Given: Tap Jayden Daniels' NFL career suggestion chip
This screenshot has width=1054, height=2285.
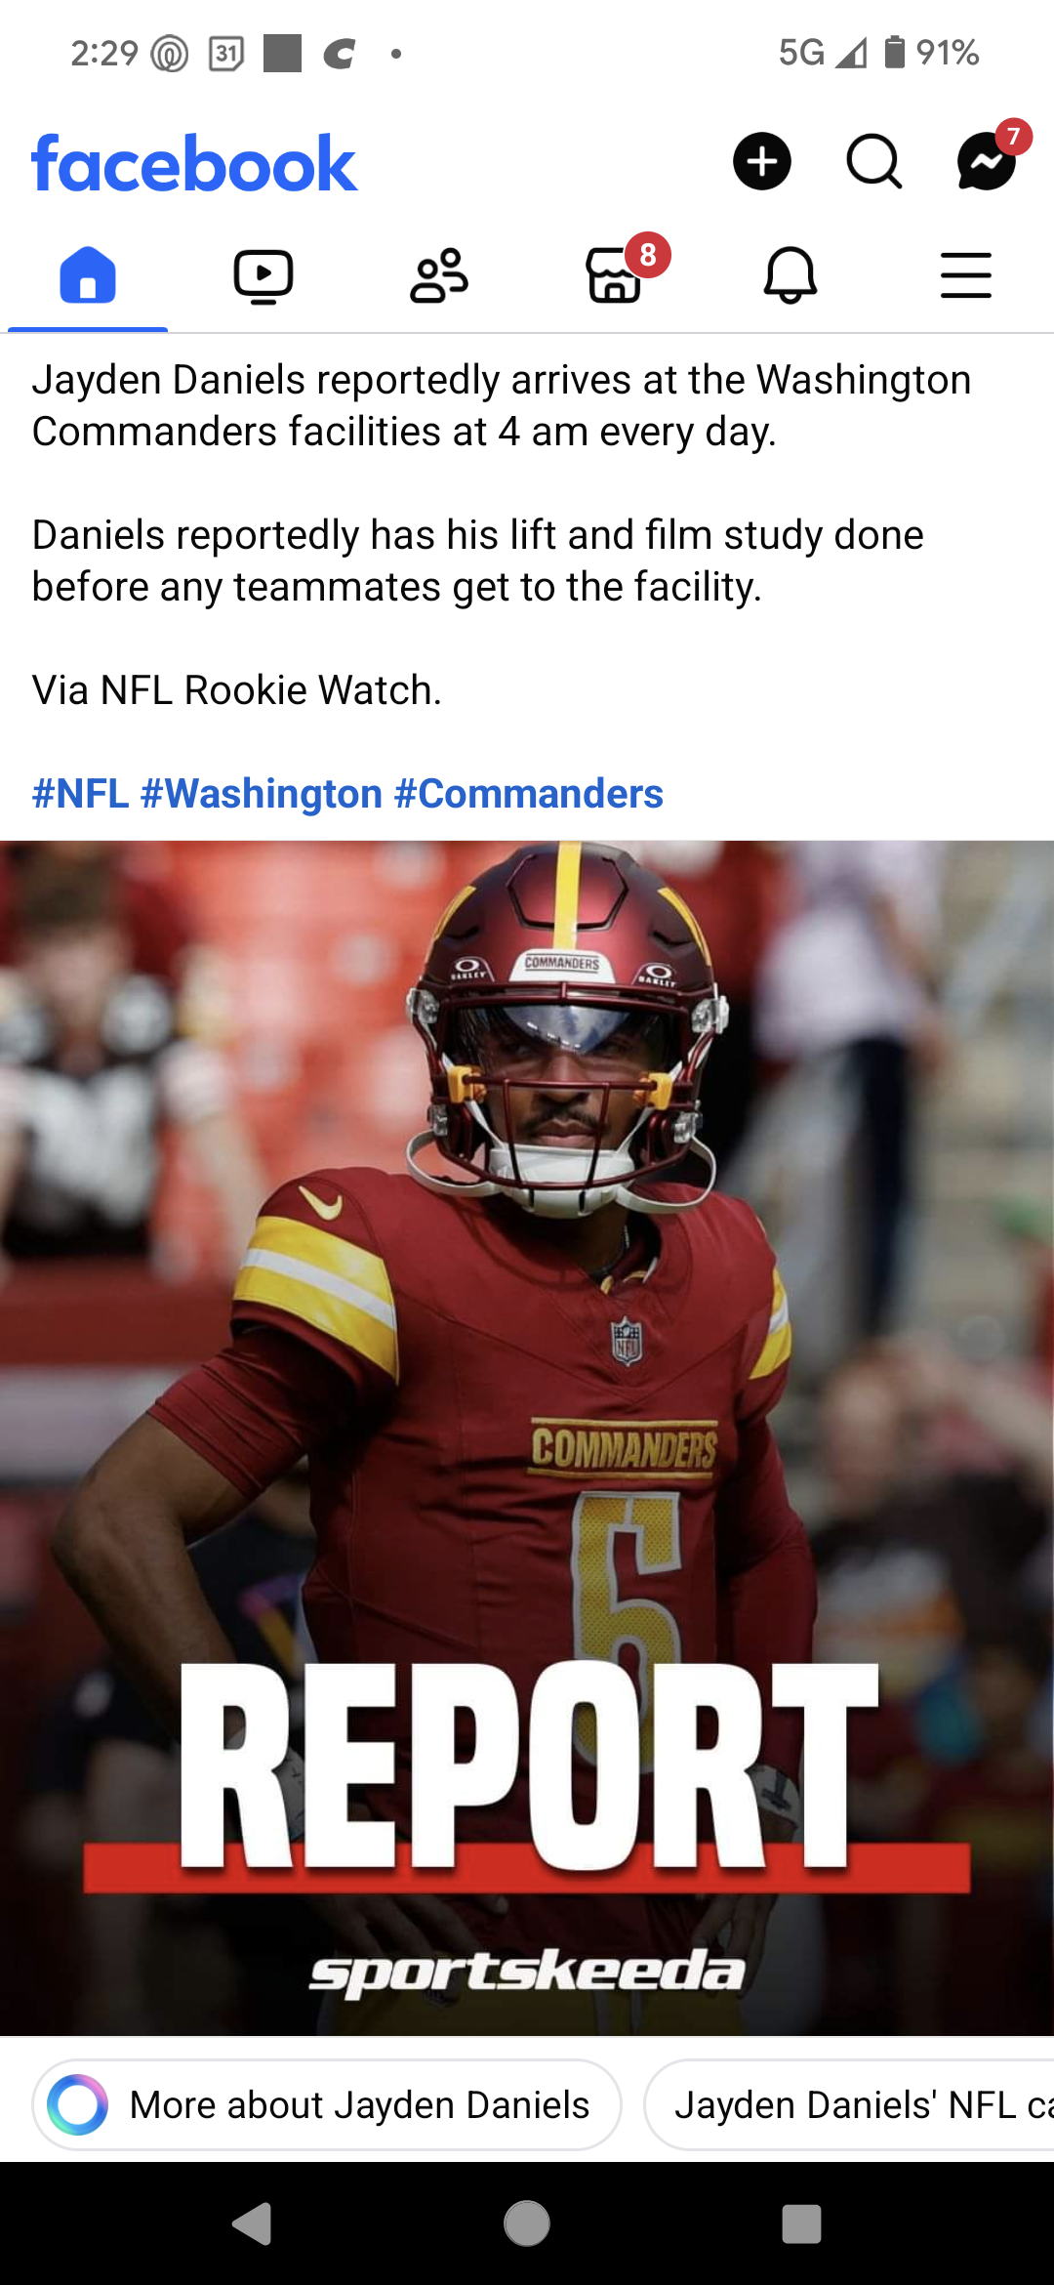Looking at the screenshot, I should 851,2104.
